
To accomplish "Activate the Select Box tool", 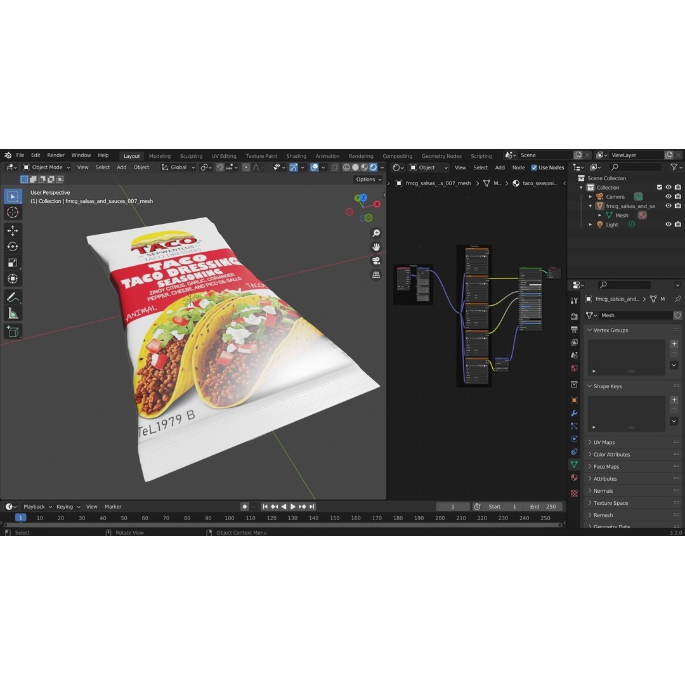I will 13,197.
